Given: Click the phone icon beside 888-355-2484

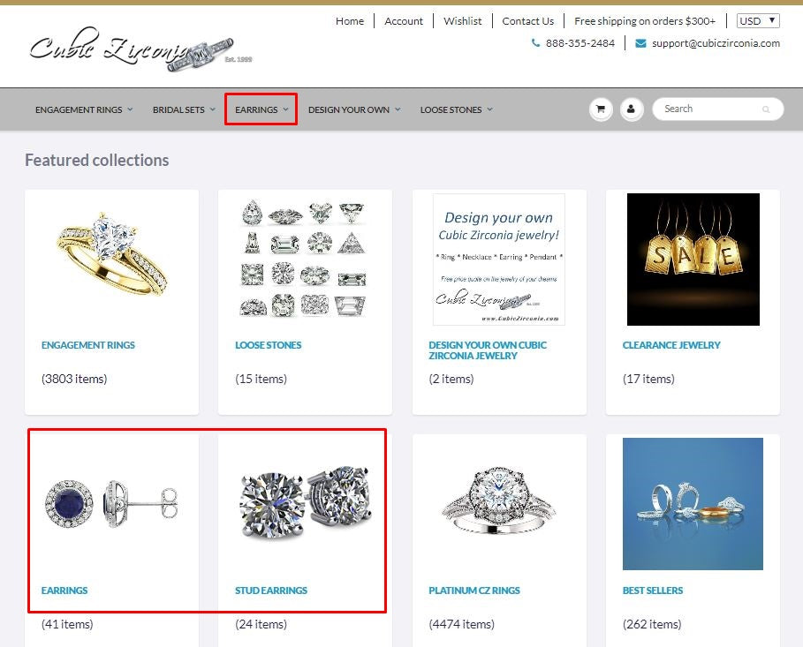Looking at the screenshot, I should point(535,43).
